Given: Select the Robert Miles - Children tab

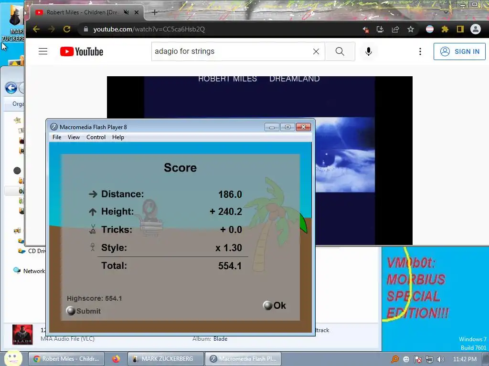Looking at the screenshot, I should click(x=82, y=12).
